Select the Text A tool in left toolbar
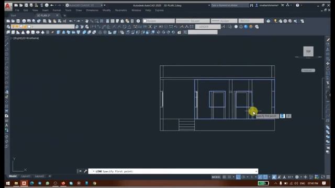 click(7, 125)
